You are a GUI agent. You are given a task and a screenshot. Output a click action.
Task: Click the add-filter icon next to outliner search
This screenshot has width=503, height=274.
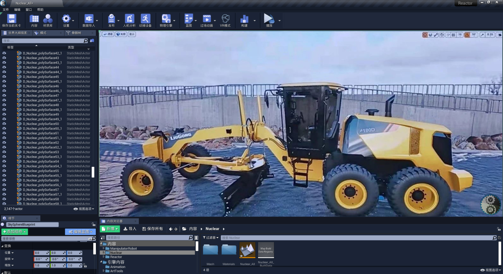(x=92, y=41)
